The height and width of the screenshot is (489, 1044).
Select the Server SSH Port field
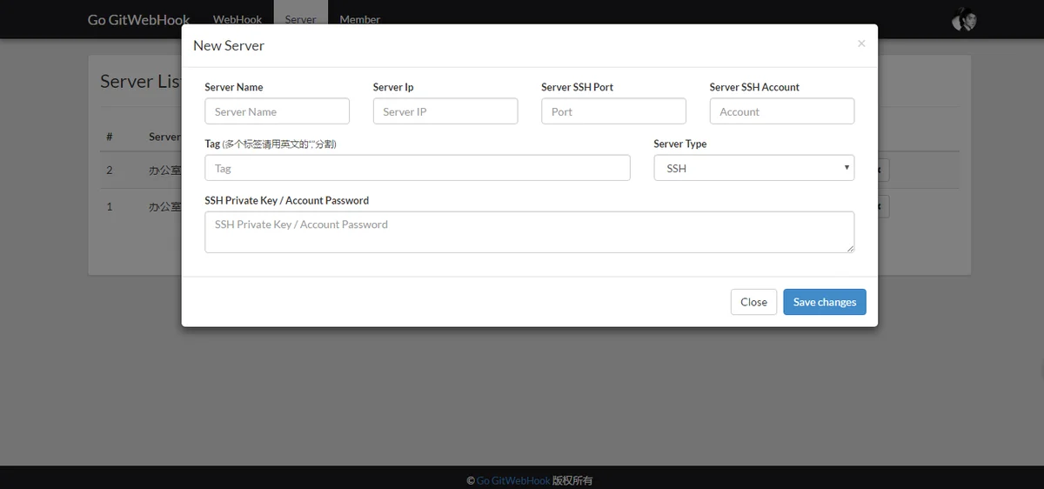tap(613, 111)
